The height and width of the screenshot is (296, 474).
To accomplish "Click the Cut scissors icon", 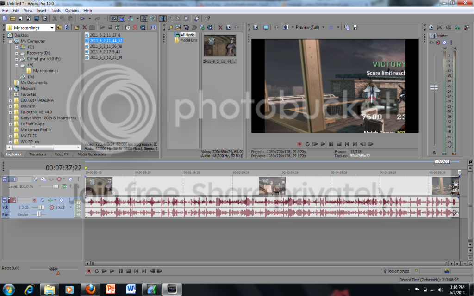I will [x=55, y=18].
